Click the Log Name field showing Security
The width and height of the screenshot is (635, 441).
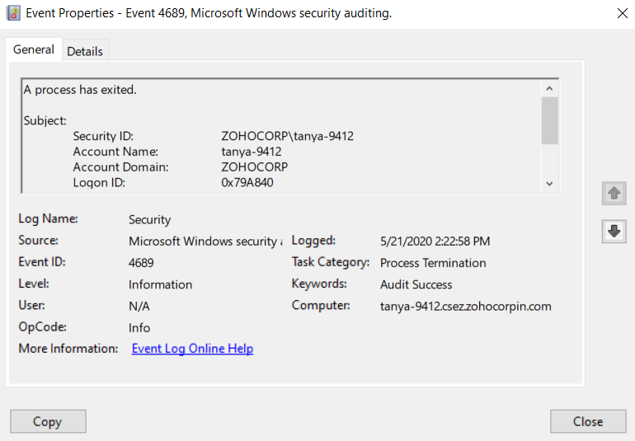[x=149, y=220]
